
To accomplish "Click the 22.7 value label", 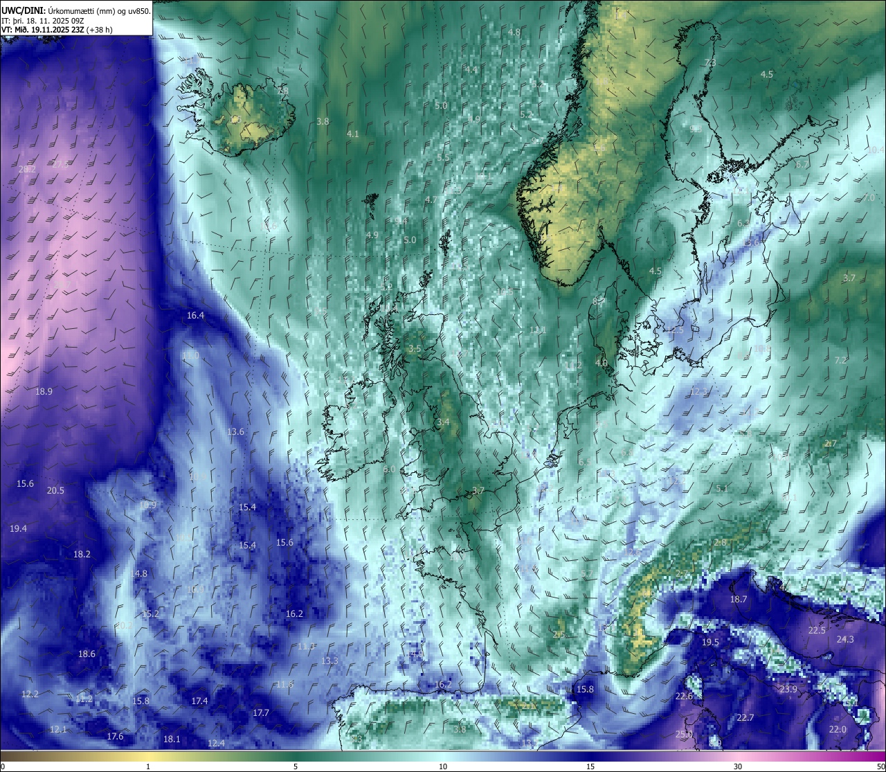I will pyautogui.click(x=745, y=718).
